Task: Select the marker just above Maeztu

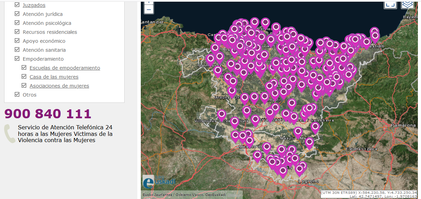Action: click(x=298, y=131)
